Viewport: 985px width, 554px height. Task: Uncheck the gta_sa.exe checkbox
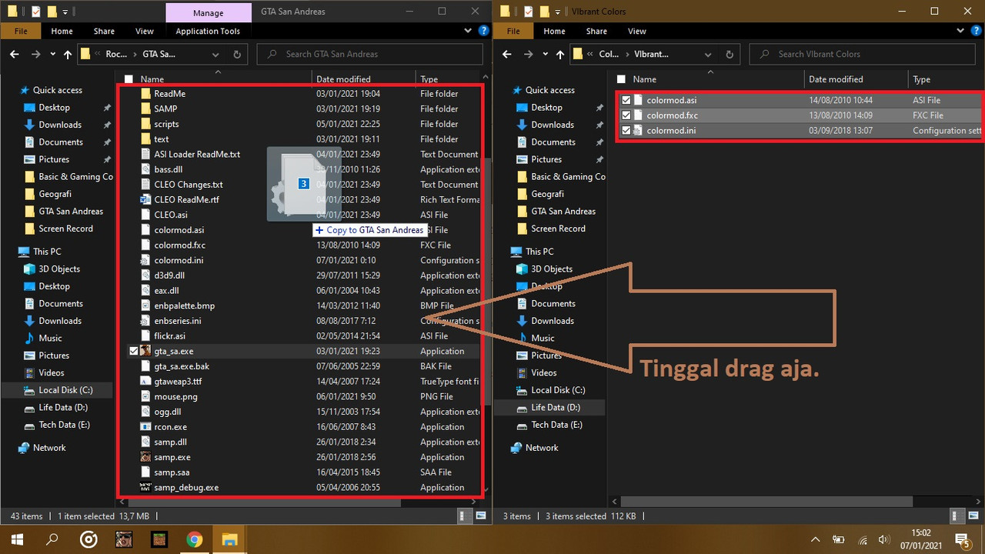click(133, 351)
